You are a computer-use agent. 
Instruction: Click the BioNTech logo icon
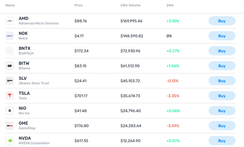pyautogui.click(x=10, y=51)
